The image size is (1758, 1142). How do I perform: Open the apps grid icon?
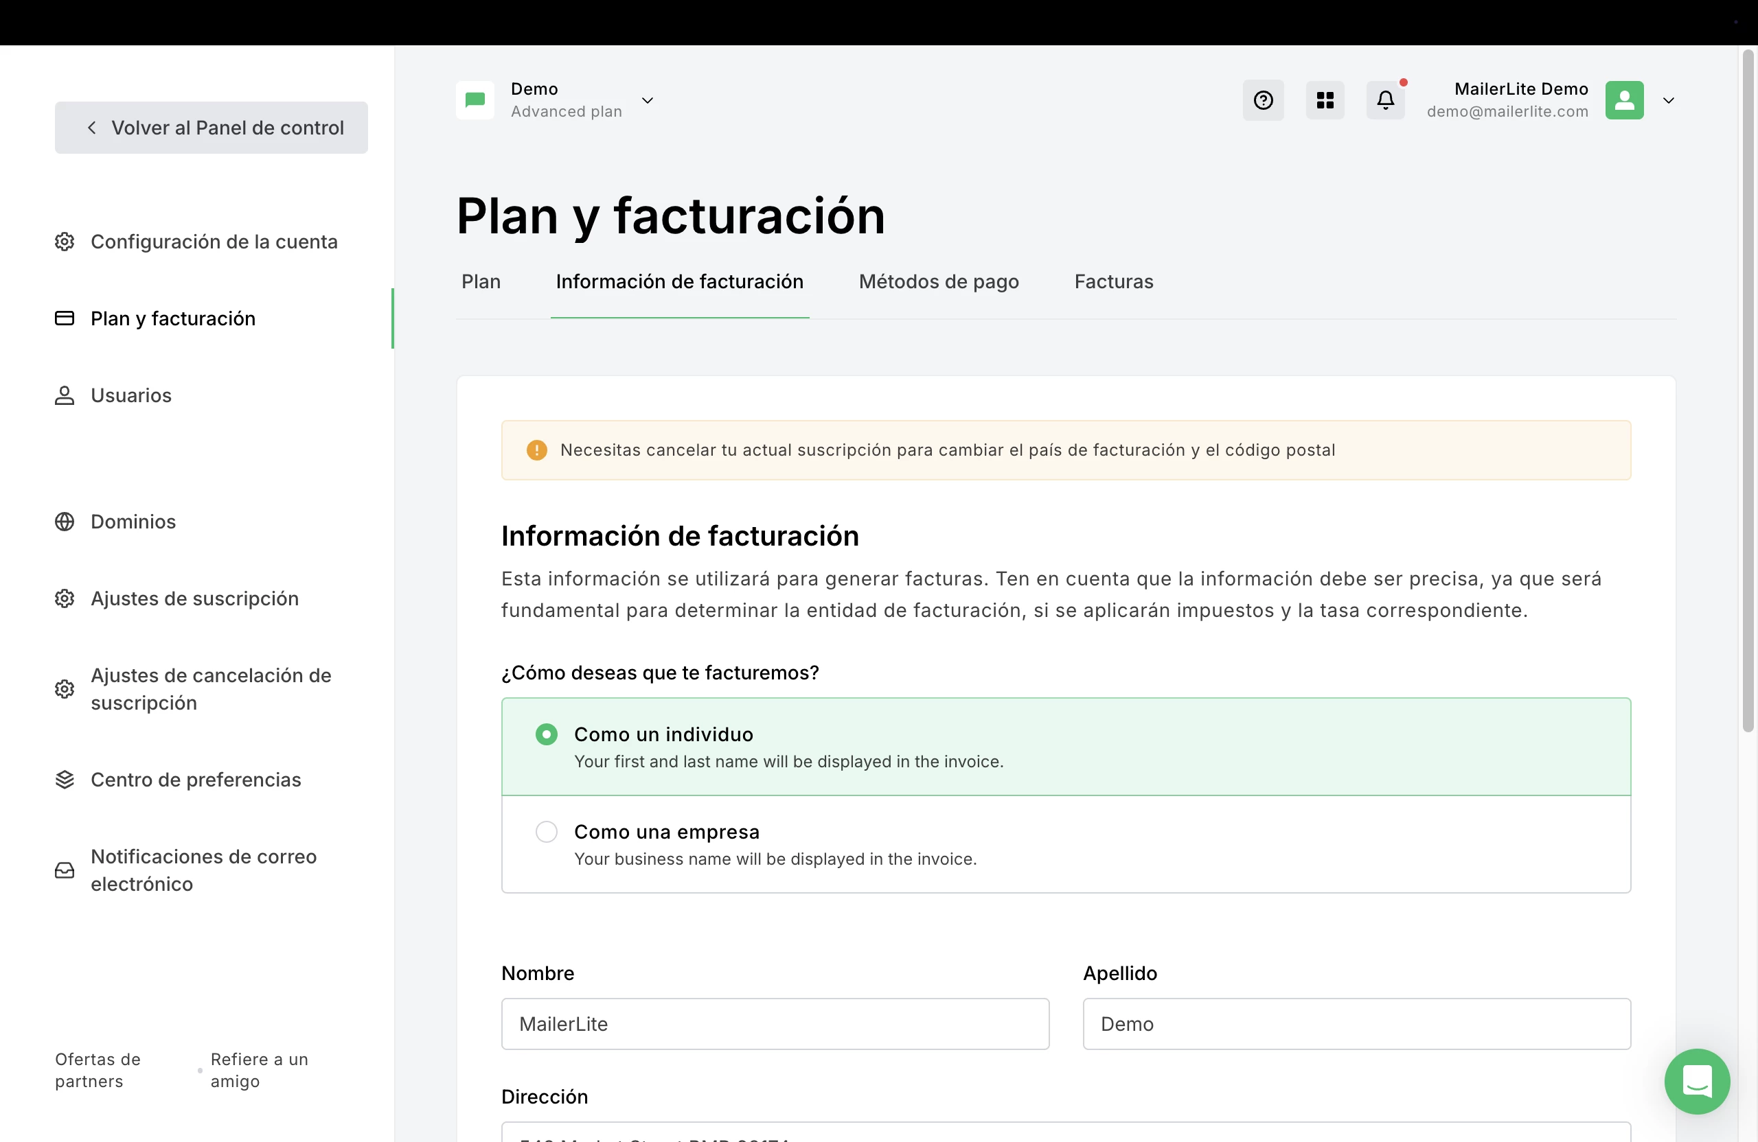1325,100
